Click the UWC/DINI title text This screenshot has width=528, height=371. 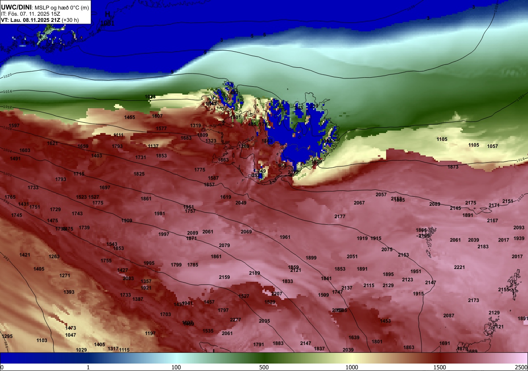click(18, 7)
